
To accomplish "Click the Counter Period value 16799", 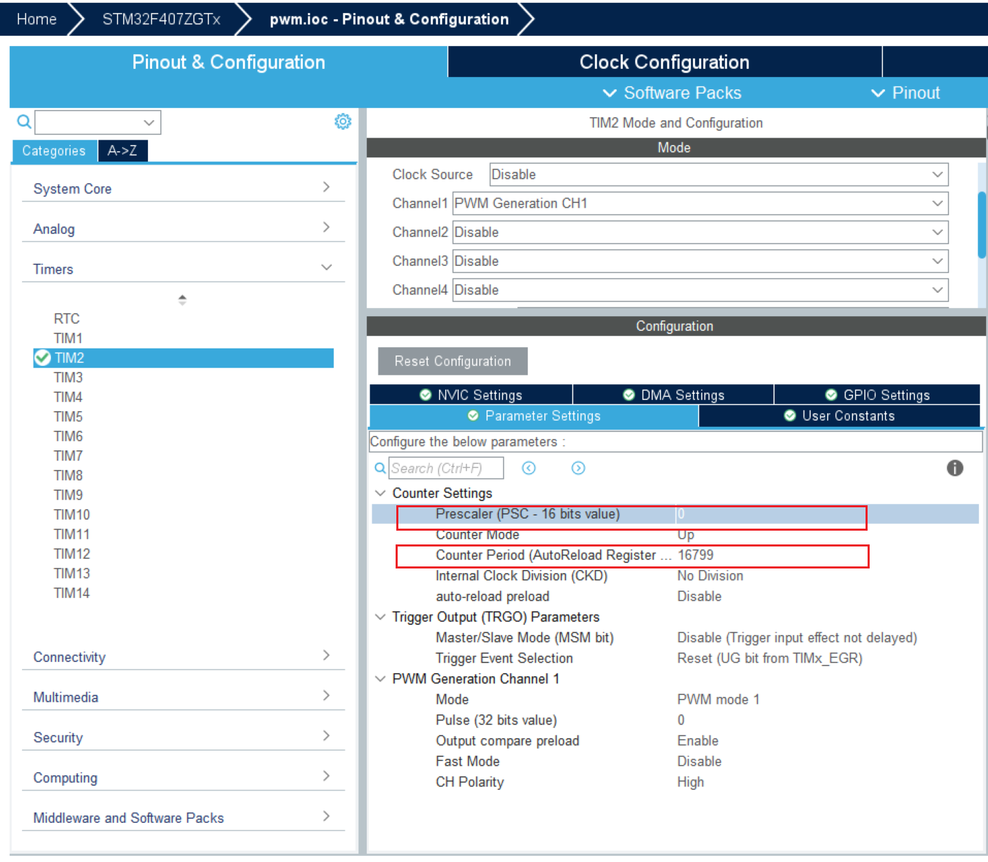I will (696, 555).
